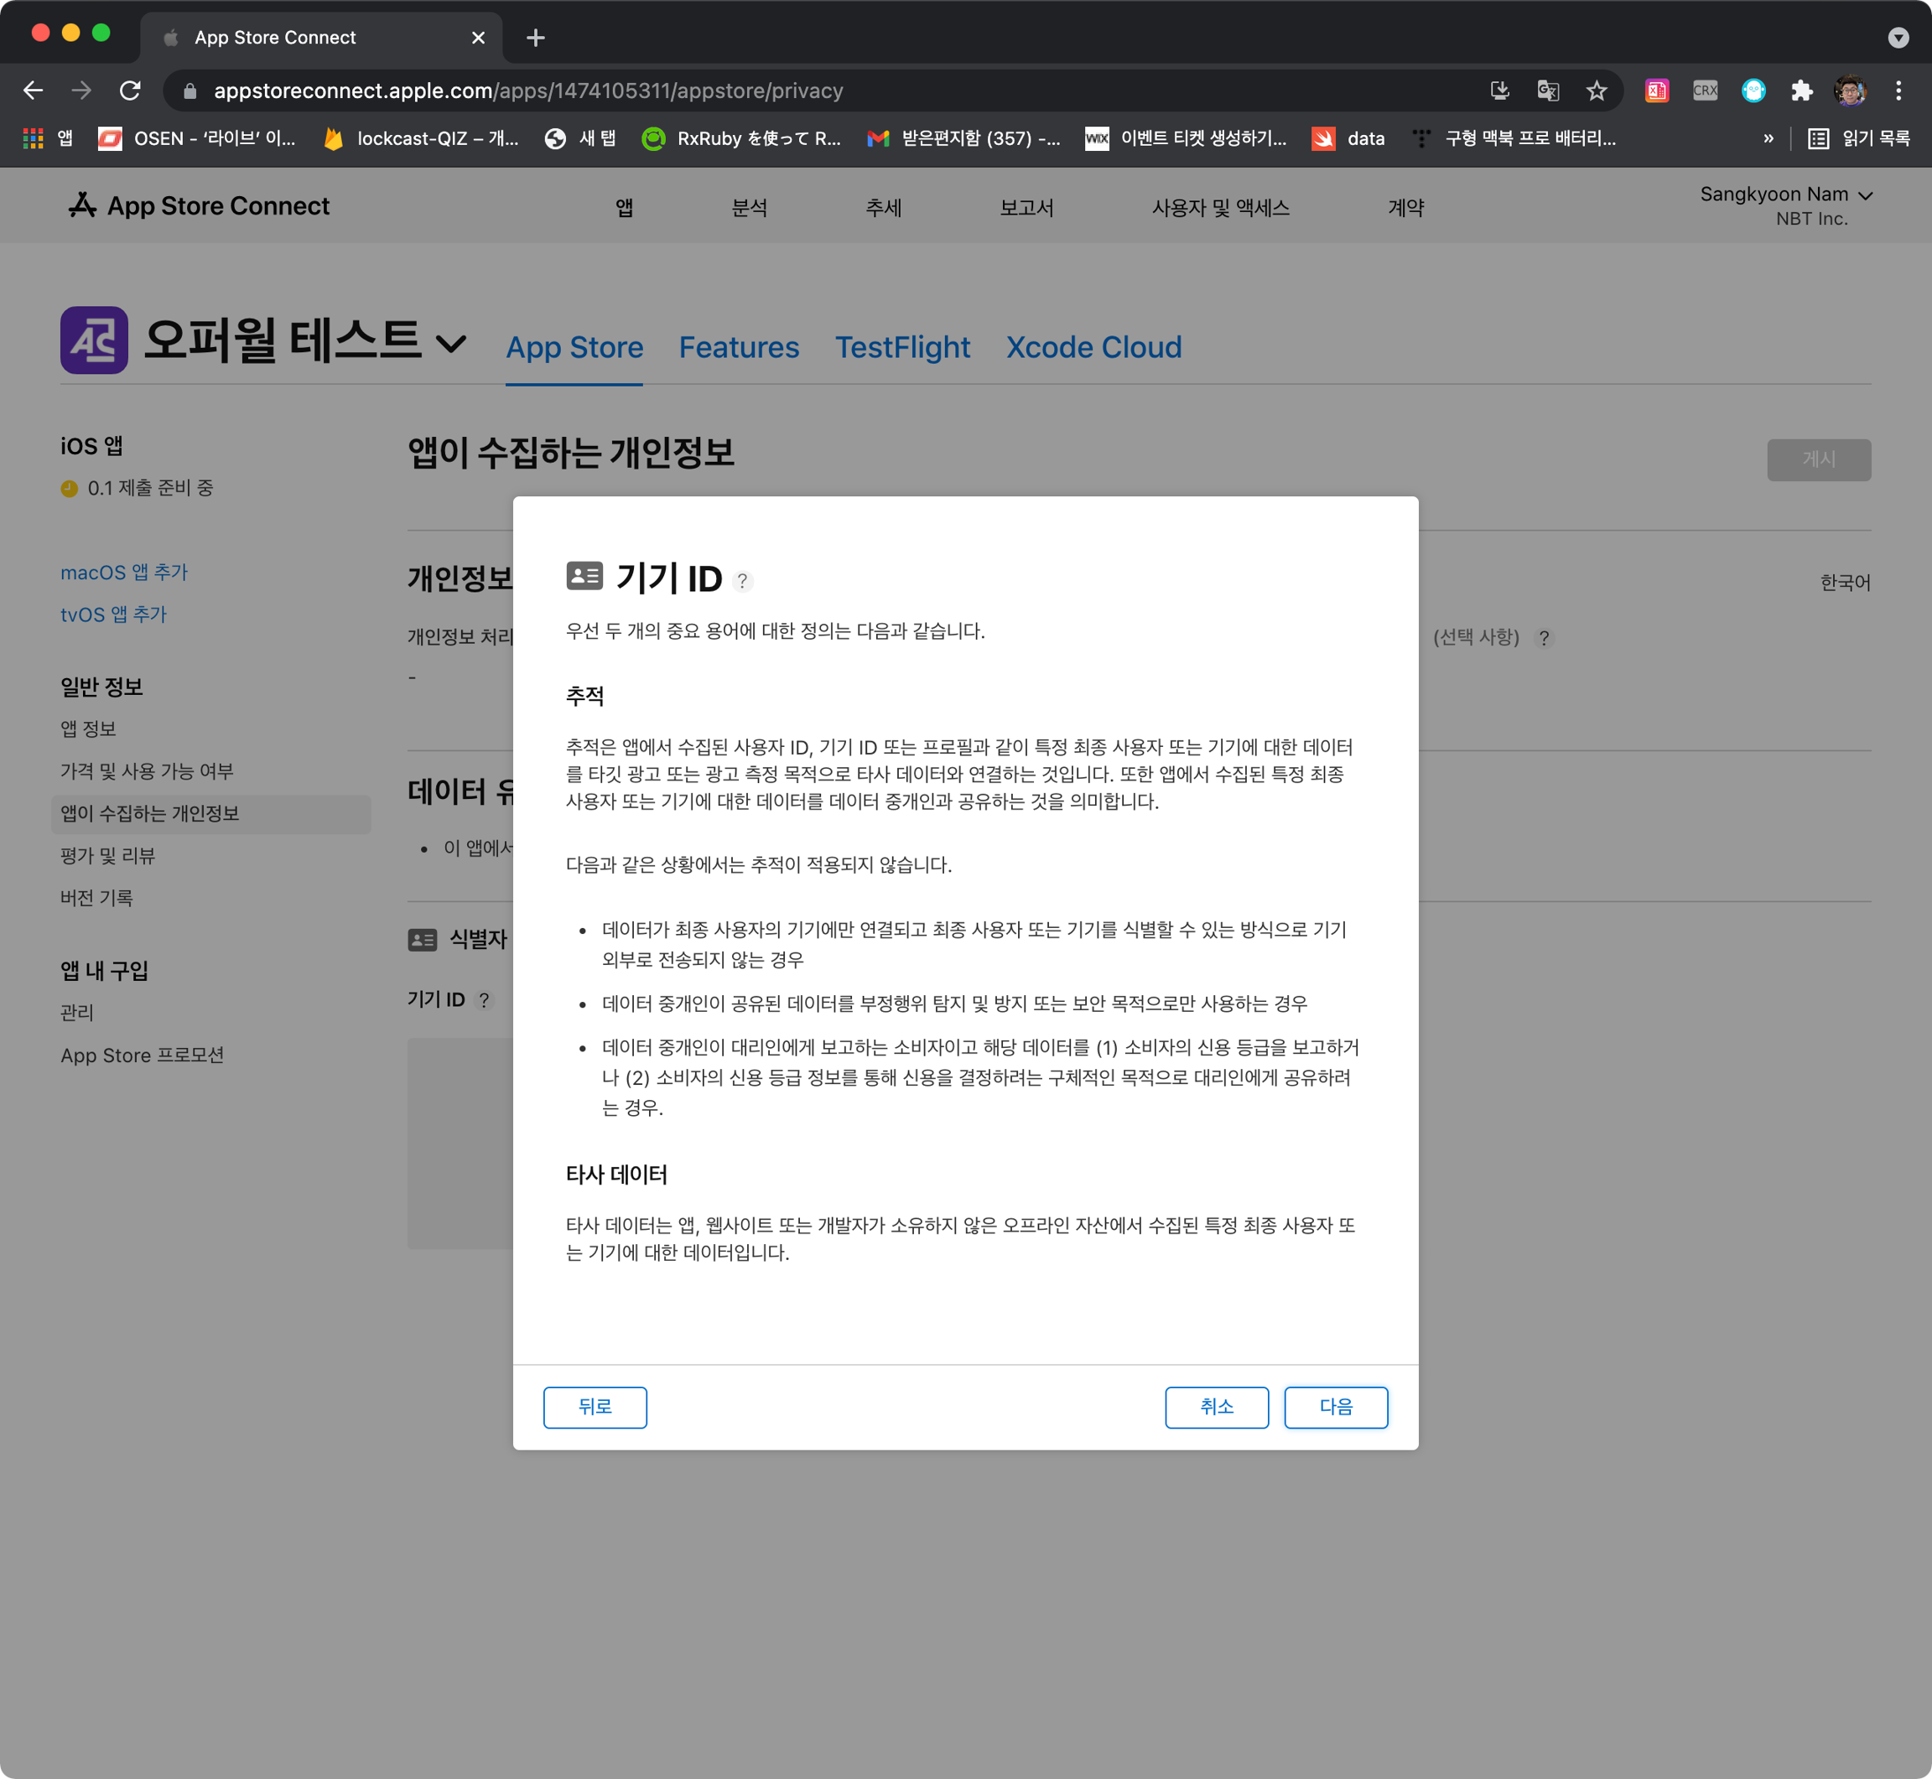Expand the 오퍼월 테스트 app switcher chevron
The image size is (1932, 1779).
(450, 344)
